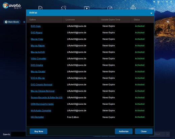Image resolution: width=175 pixels, height=139 pixels.
Task: Expand the Start button dropdown arrow
Action: (168, 134)
